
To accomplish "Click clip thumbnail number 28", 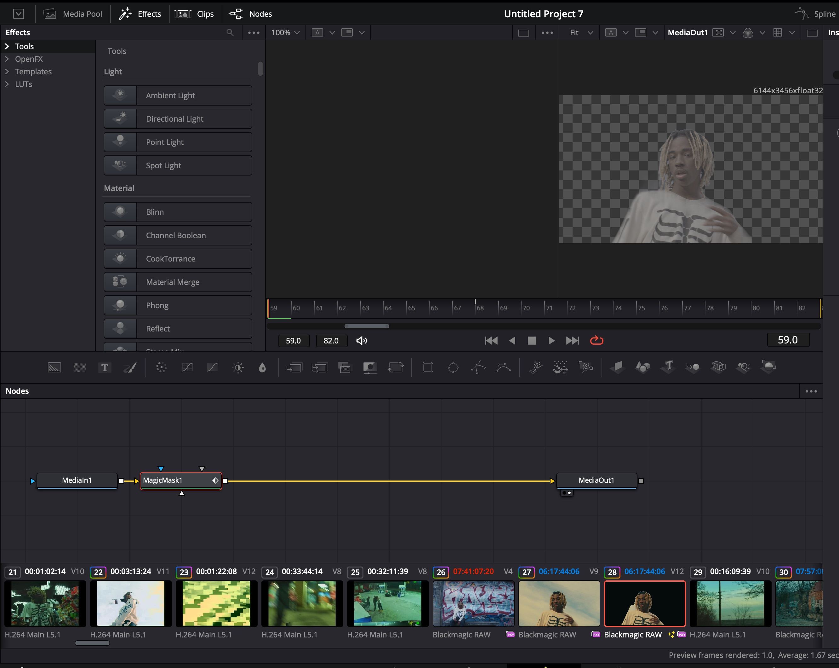I will coord(643,602).
